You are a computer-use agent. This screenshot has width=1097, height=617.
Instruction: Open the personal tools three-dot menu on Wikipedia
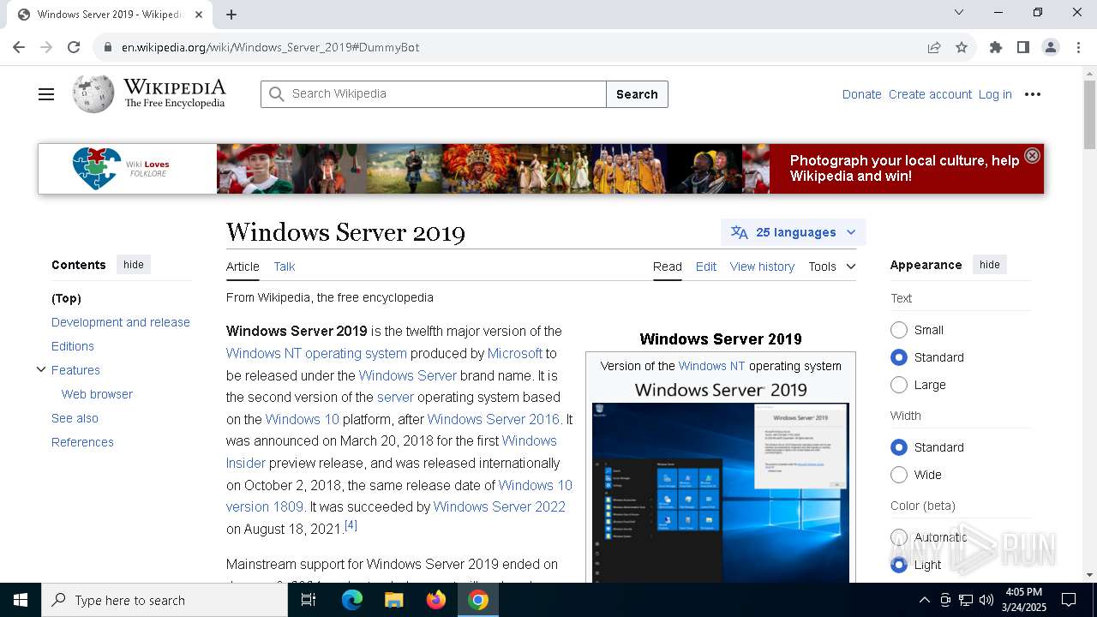(x=1033, y=94)
